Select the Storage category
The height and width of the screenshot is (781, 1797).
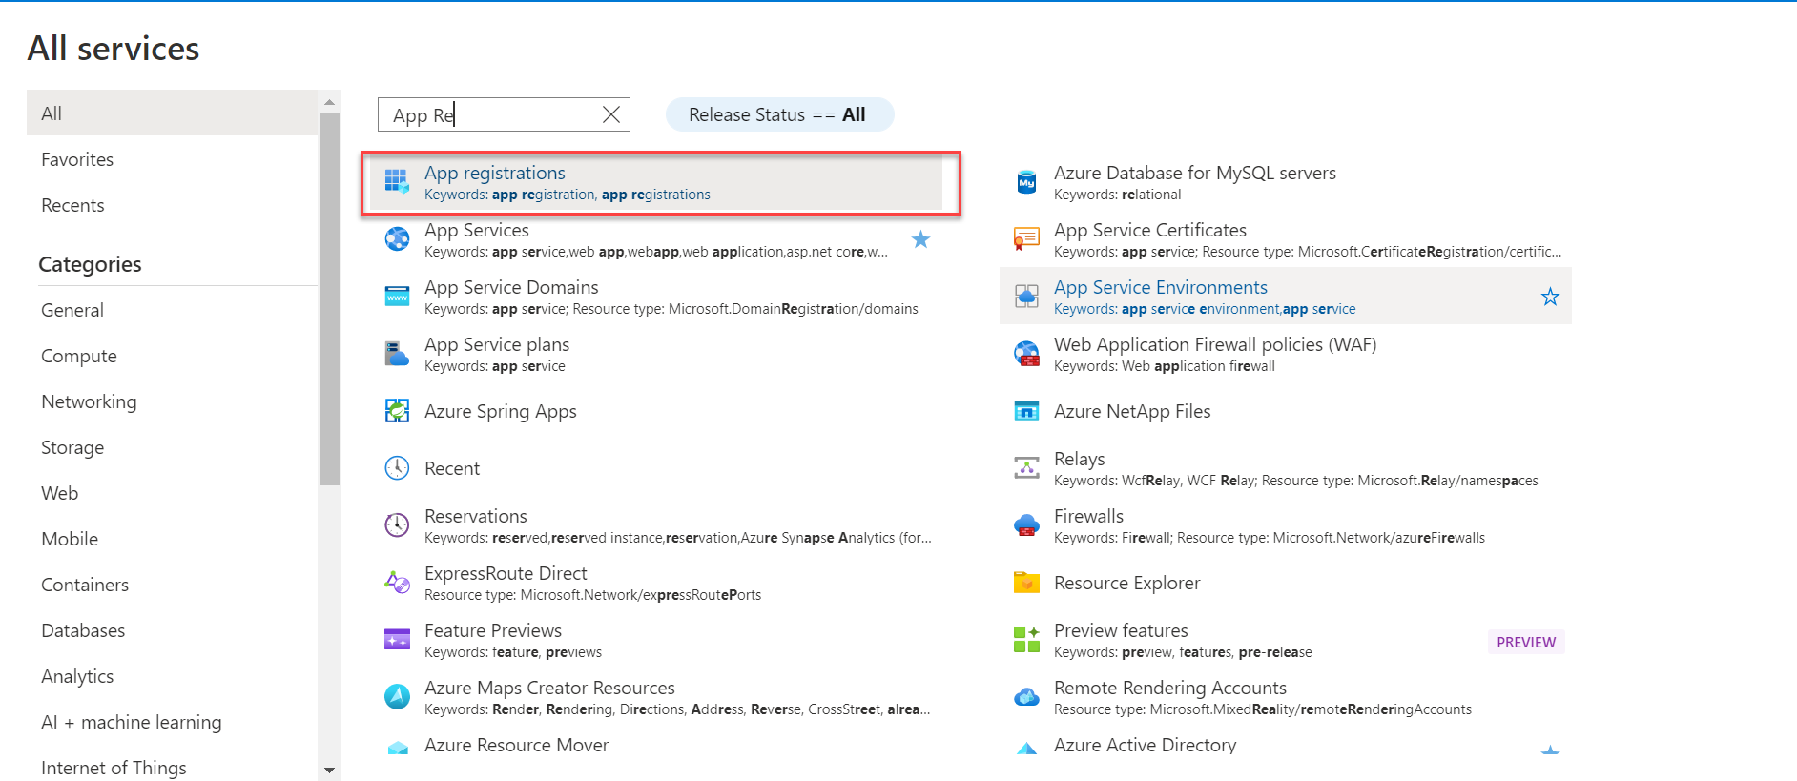[72, 447]
